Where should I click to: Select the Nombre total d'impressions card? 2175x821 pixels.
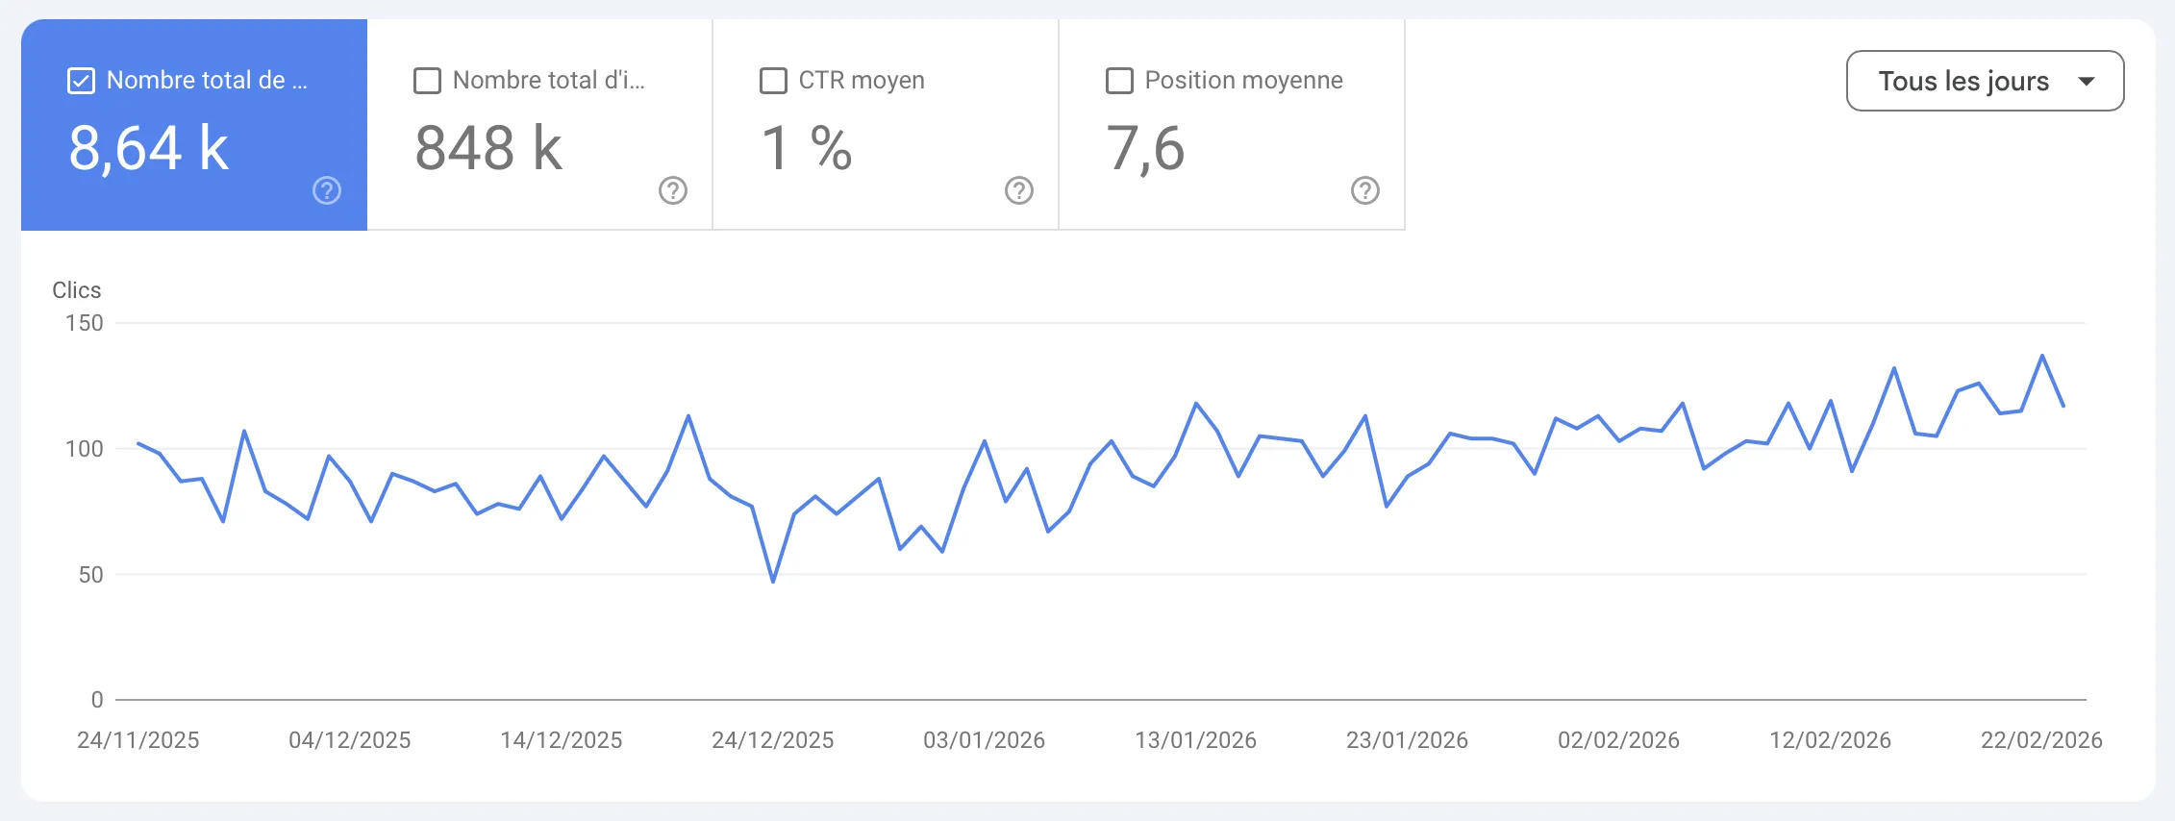point(538,125)
